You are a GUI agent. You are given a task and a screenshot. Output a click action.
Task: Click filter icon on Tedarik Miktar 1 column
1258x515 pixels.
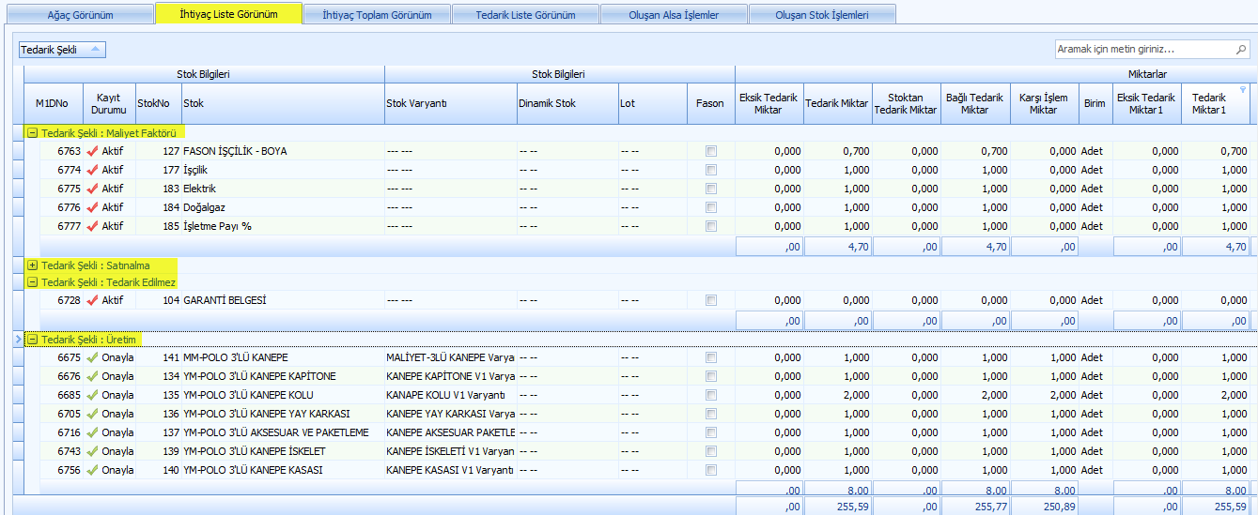(x=1243, y=90)
